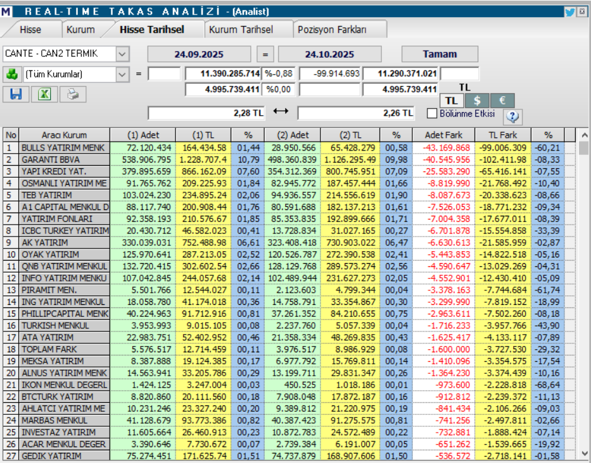Sort by Aracı Kurum column header

coord(65,135)
